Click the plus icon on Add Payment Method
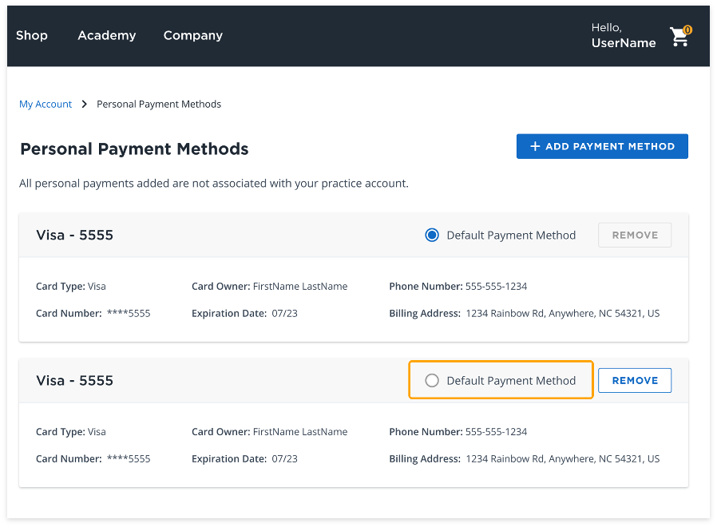717x527 pixels. (534, 147)
